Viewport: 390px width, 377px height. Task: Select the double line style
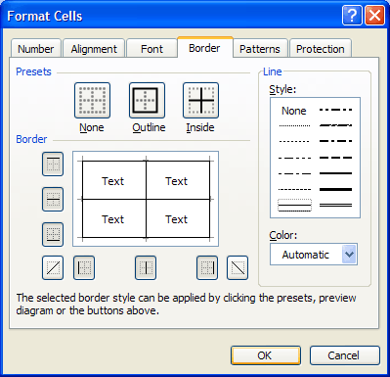pyautogui.click(x=335, y=206)
